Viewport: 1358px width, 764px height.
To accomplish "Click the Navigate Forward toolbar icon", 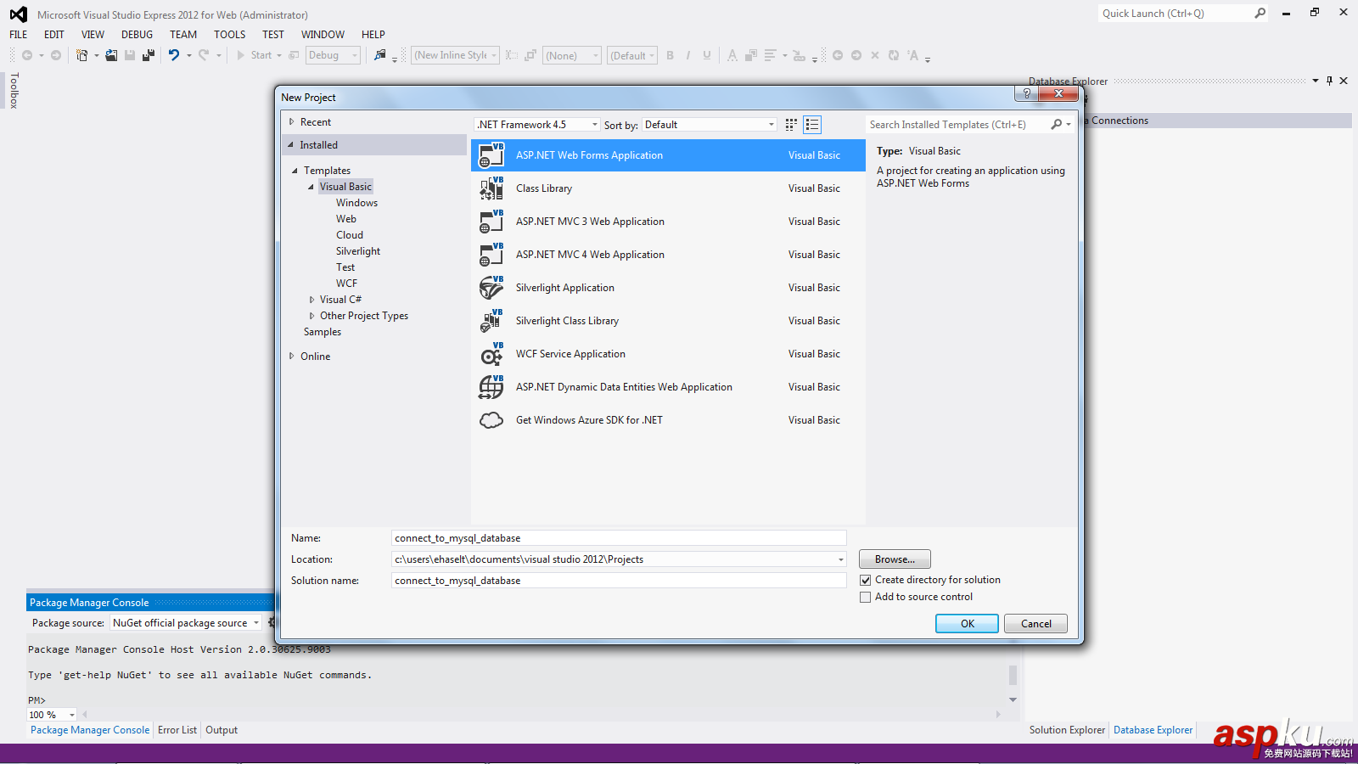I will [x=56, y=55].
